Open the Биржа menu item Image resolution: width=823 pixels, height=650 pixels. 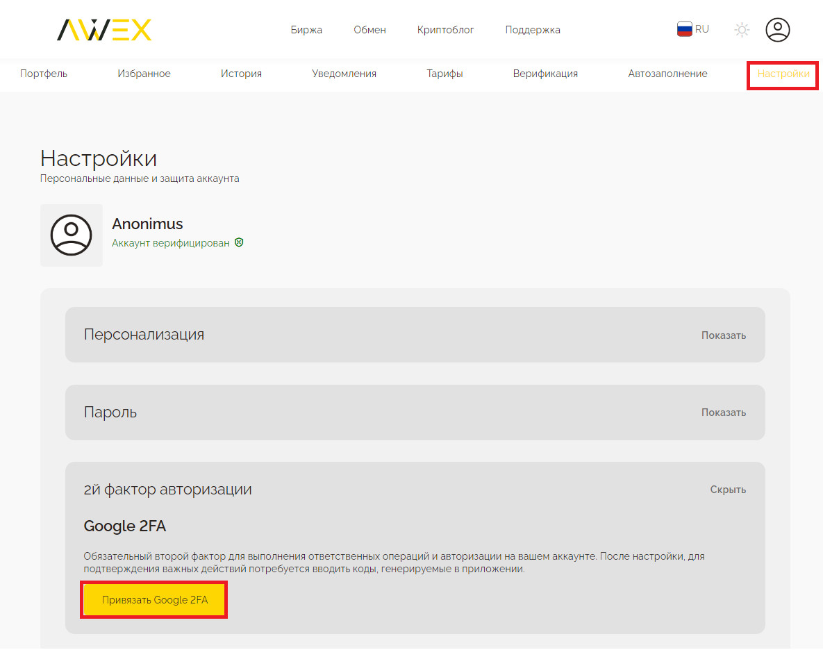tap(306, 30)
